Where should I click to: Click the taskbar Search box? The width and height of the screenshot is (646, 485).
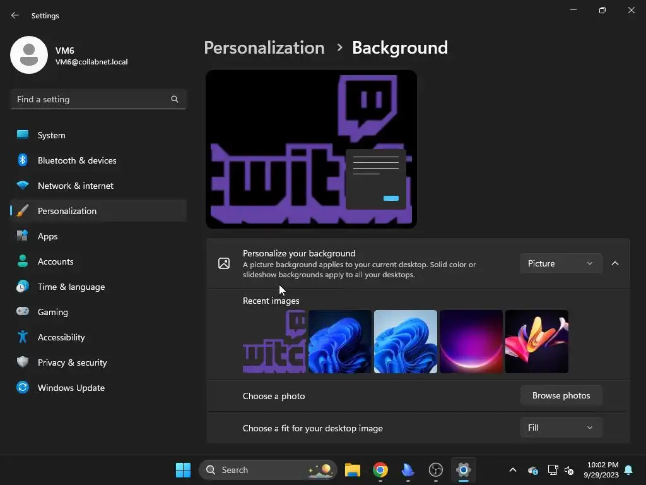(x=267, y=470)
